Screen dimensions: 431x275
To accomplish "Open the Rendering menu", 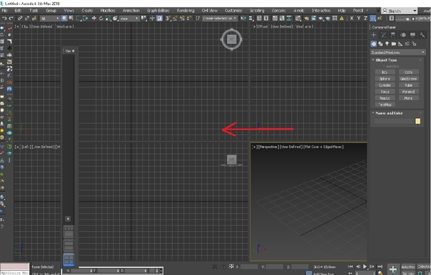I will [x=186, y=10].
